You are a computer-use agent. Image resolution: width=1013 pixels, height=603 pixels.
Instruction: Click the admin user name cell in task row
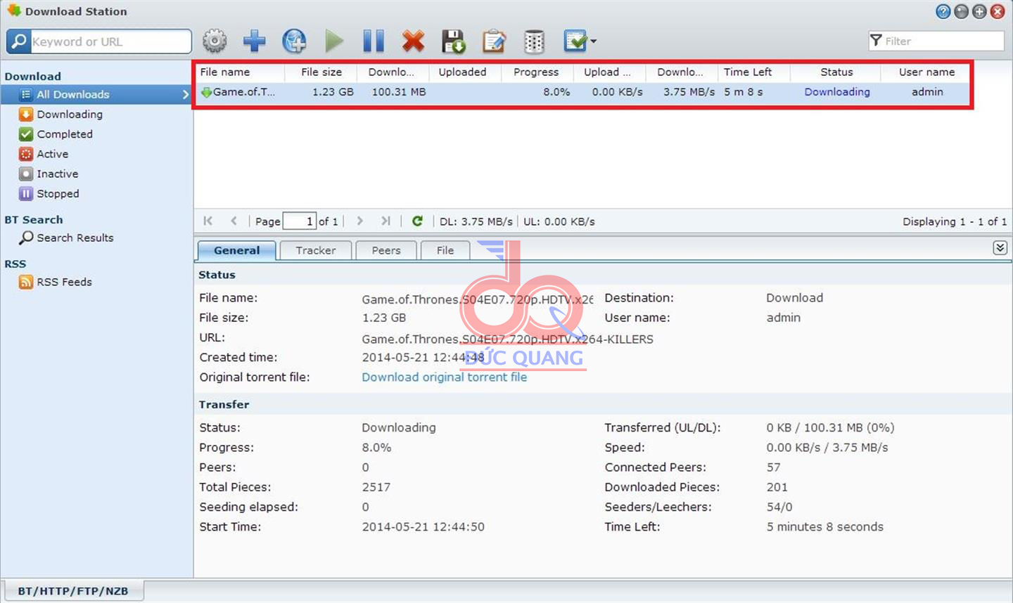click(x=927, y=92)
